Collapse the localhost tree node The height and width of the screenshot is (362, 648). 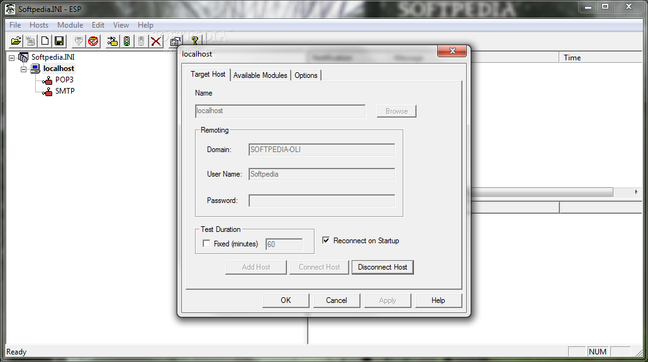(x=23, y=69)
